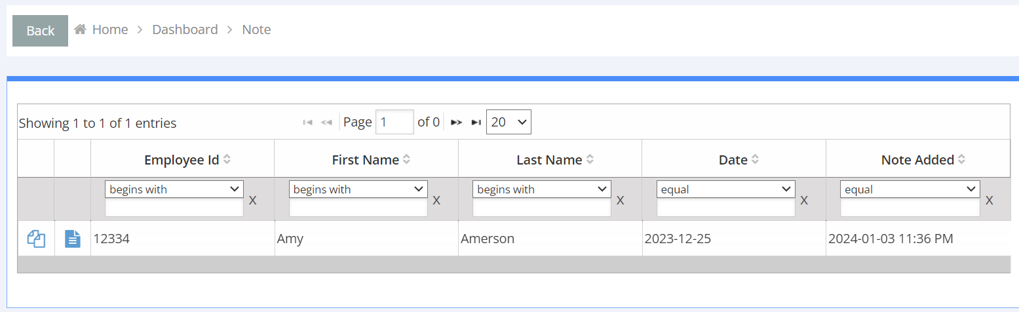Jump to last page using pager icon

pyautogui.click(x=476, y=123)
